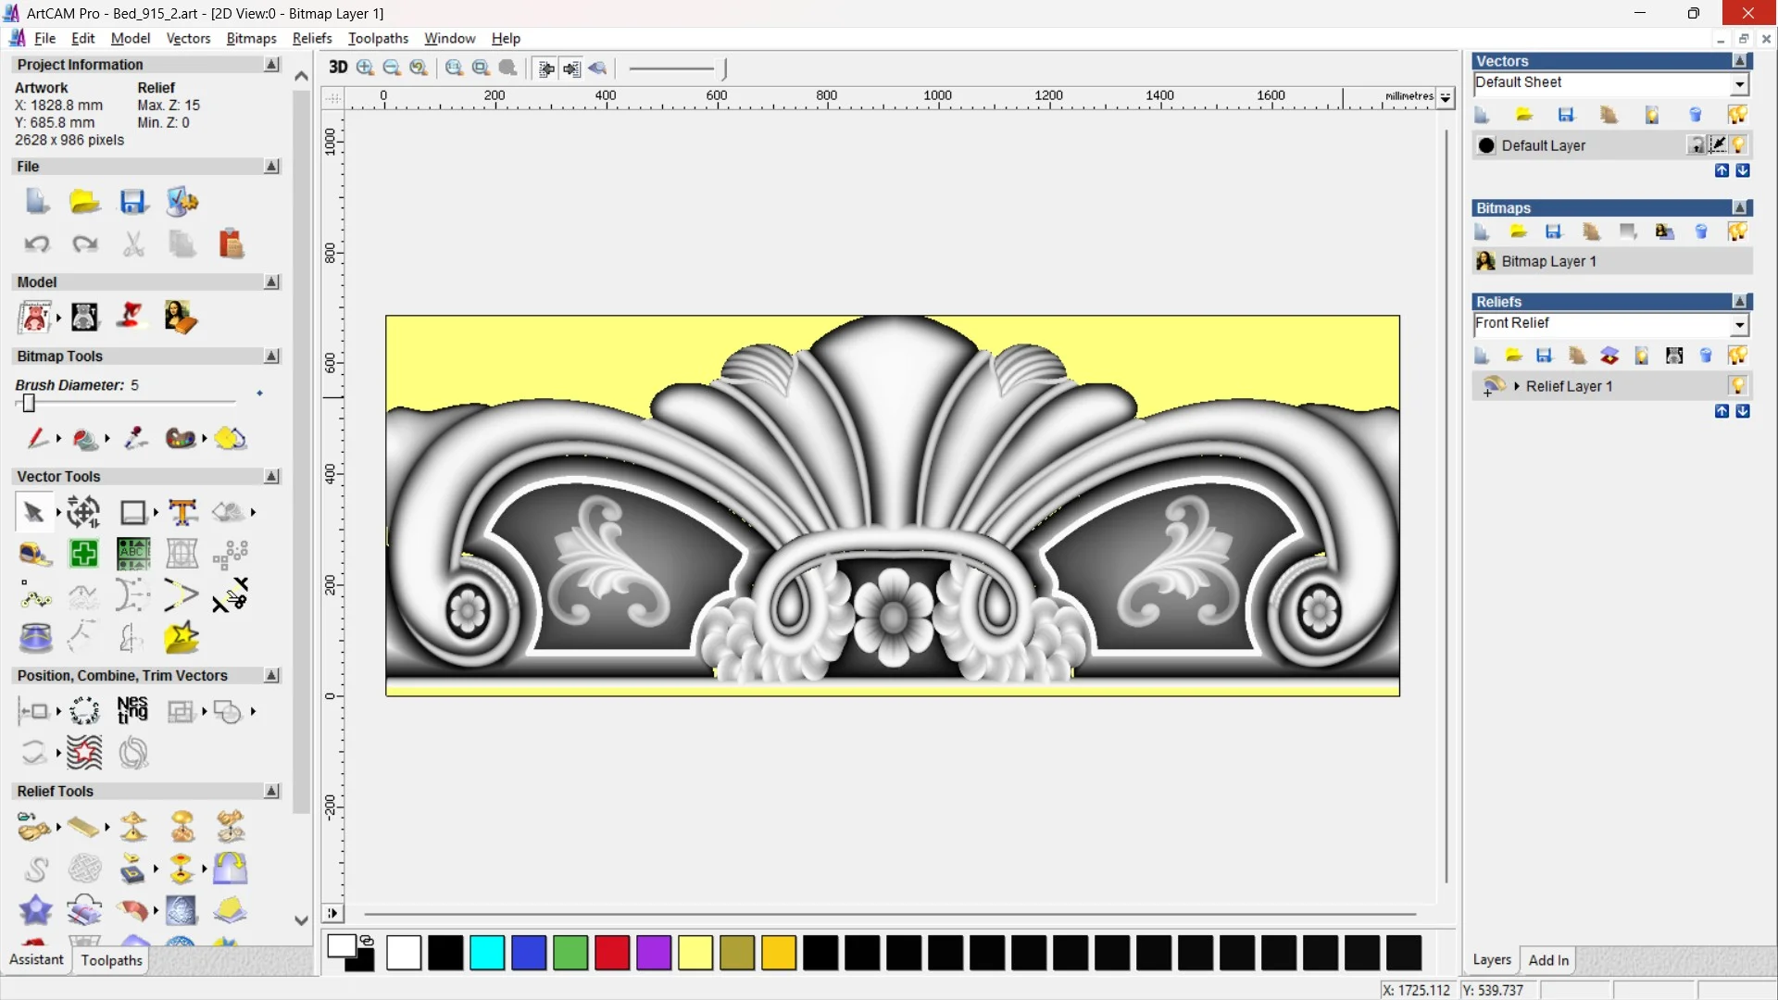
Task: Toggle snap for the Default Layer
Action: point(1718,144)
